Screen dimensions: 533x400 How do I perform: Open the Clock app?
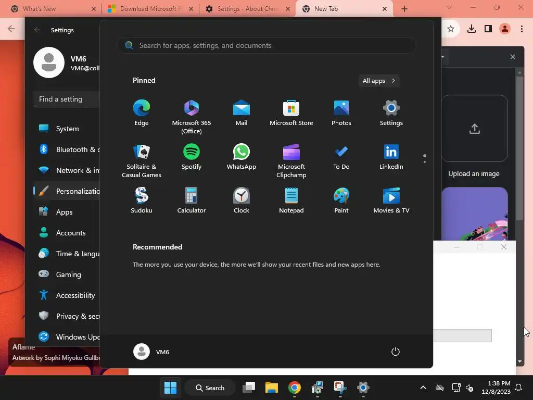pos(242,201)
